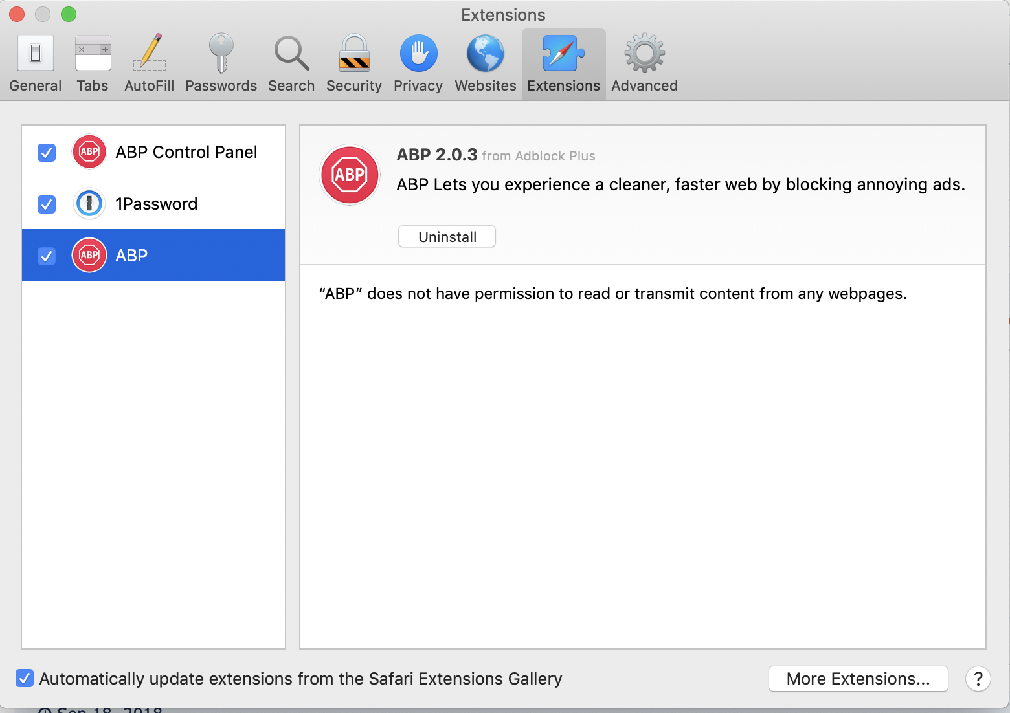Click the 'from Adblock Plus' developer text
This screenshot has height=713, width=1010.
coord(539,156)
